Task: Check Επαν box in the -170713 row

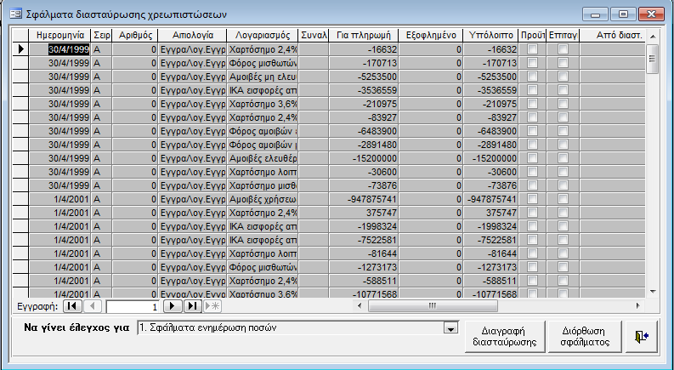Action: (563, 64)
